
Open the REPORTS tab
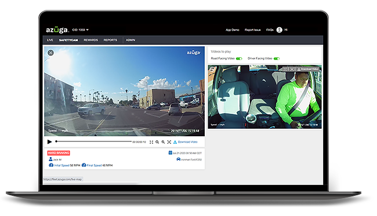pyautogui.click(x=110, y=40)
